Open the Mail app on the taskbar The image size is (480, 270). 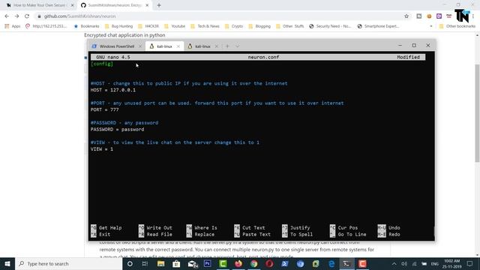click(x=192, y=263)
